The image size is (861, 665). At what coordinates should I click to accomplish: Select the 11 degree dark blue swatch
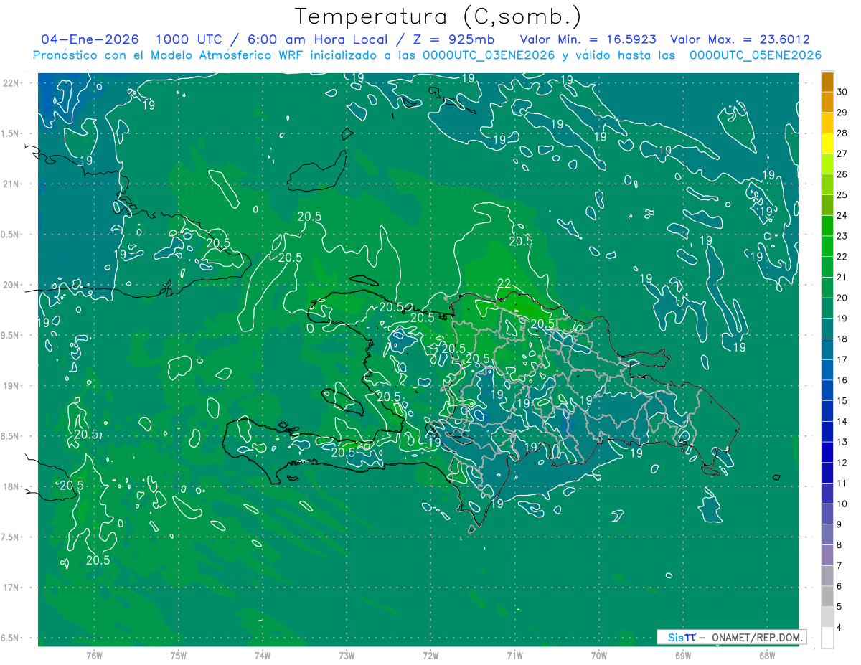pos(827,473)
